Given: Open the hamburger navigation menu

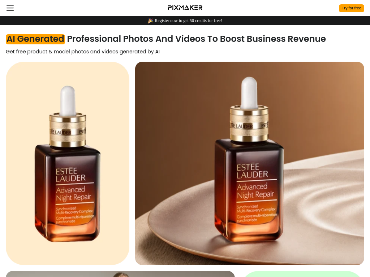Looking at the screenshot, I should tap(10, 8).
